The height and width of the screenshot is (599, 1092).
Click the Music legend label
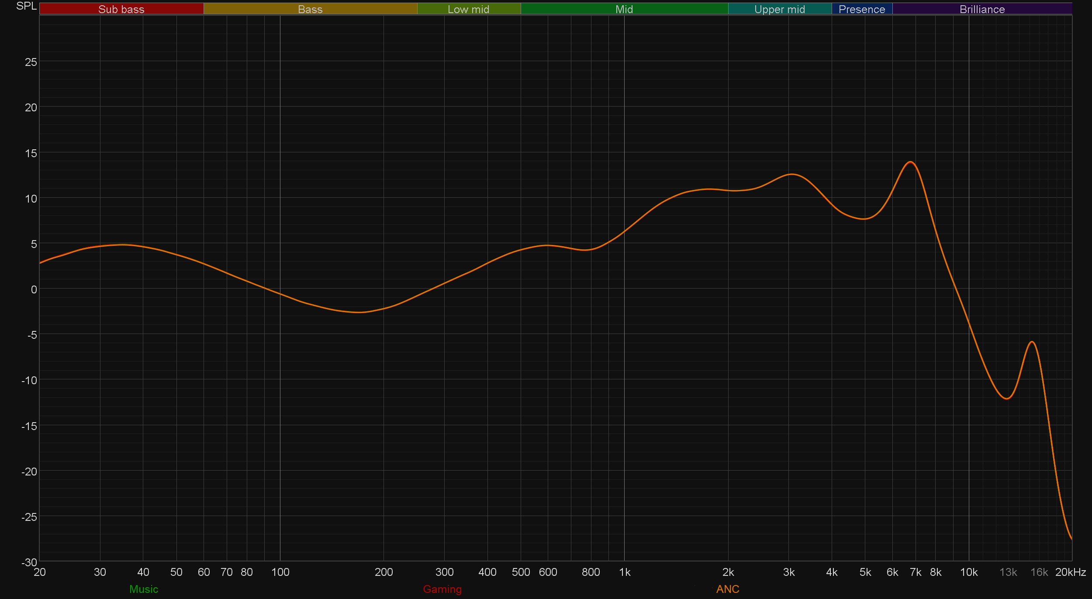[x=143, y=589]
